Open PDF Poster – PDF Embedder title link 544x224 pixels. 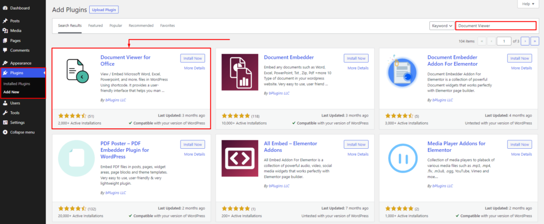(124, 150)
